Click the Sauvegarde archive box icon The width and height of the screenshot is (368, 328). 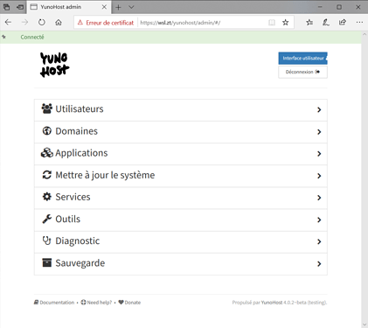[x=46, y=262]
